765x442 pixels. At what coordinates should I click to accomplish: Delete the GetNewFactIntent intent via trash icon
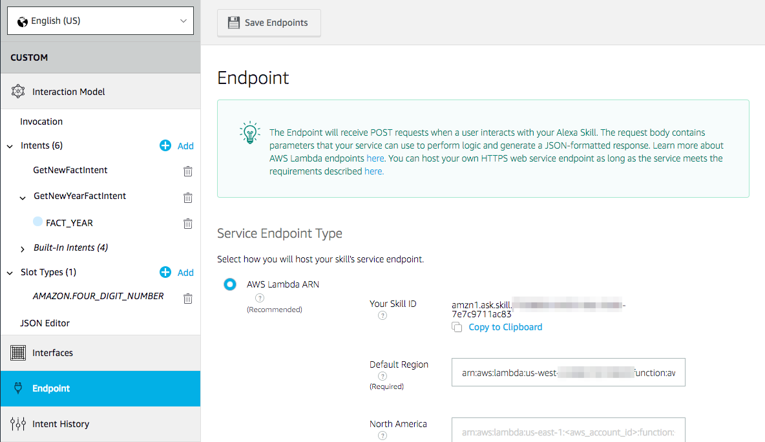188,171
